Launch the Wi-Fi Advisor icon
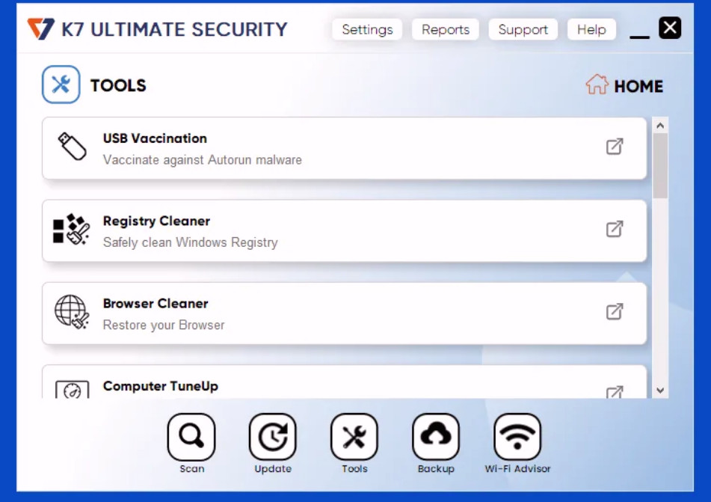Image resolution: width=711 pixels, height=502 pixels. click(x=517, y=437)
